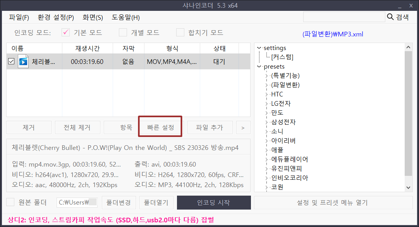Image resolution: width=419 pixels, height=227 pixels.
Task: Sort by the 재생시간 column header
Action: click(88, 48)
